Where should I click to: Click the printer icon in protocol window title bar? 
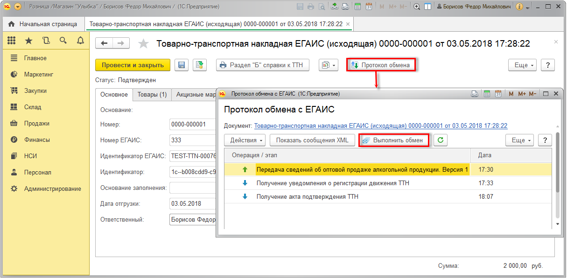click(475, 94)
